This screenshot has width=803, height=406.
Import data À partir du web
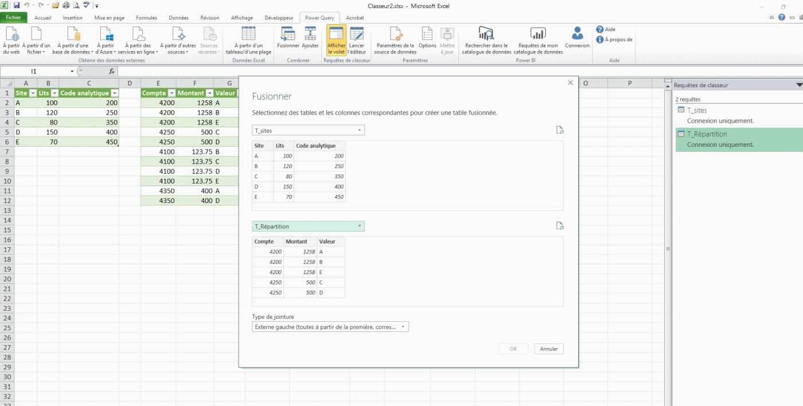(x=11, y=40)
